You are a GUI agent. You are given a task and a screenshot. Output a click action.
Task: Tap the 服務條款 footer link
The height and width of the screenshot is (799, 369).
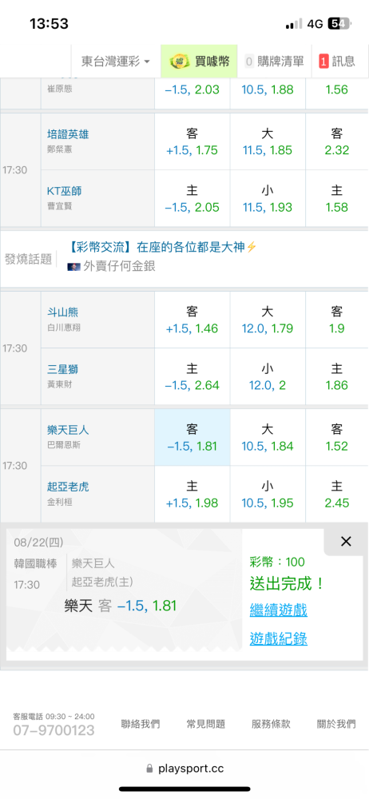tap(271, 724)
